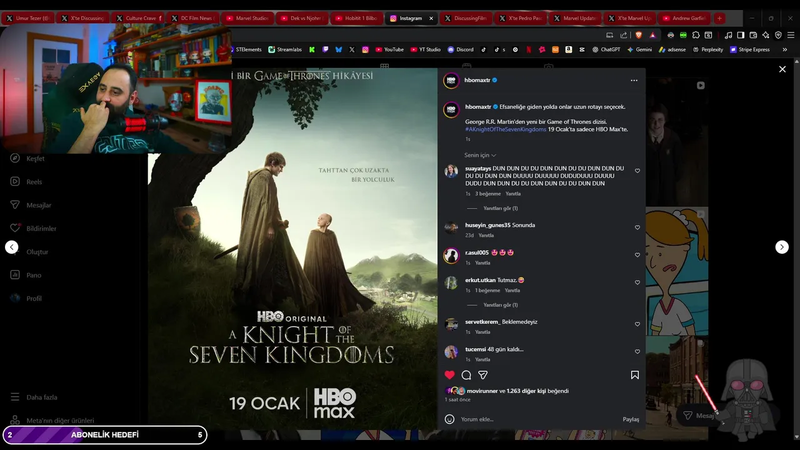Select Oluştur in the Instagram sidebar

(29, 252)
